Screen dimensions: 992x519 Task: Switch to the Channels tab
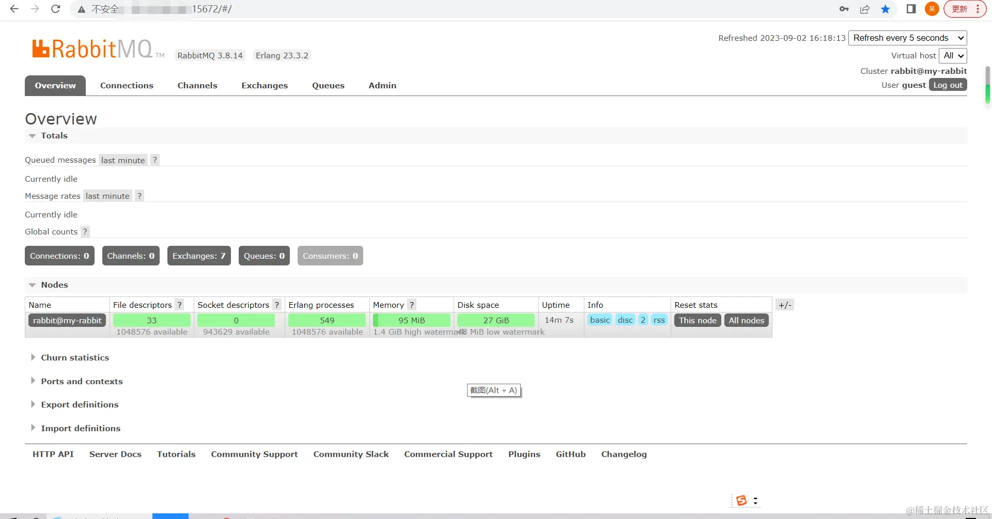click(x=197, y=86)
